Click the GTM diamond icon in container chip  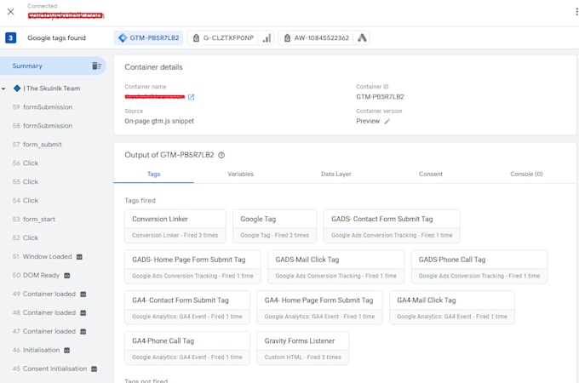click(123, 37)
